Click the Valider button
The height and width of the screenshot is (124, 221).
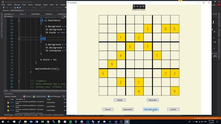point(120,100)
